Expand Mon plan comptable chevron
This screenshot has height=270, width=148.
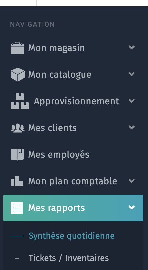131,181
